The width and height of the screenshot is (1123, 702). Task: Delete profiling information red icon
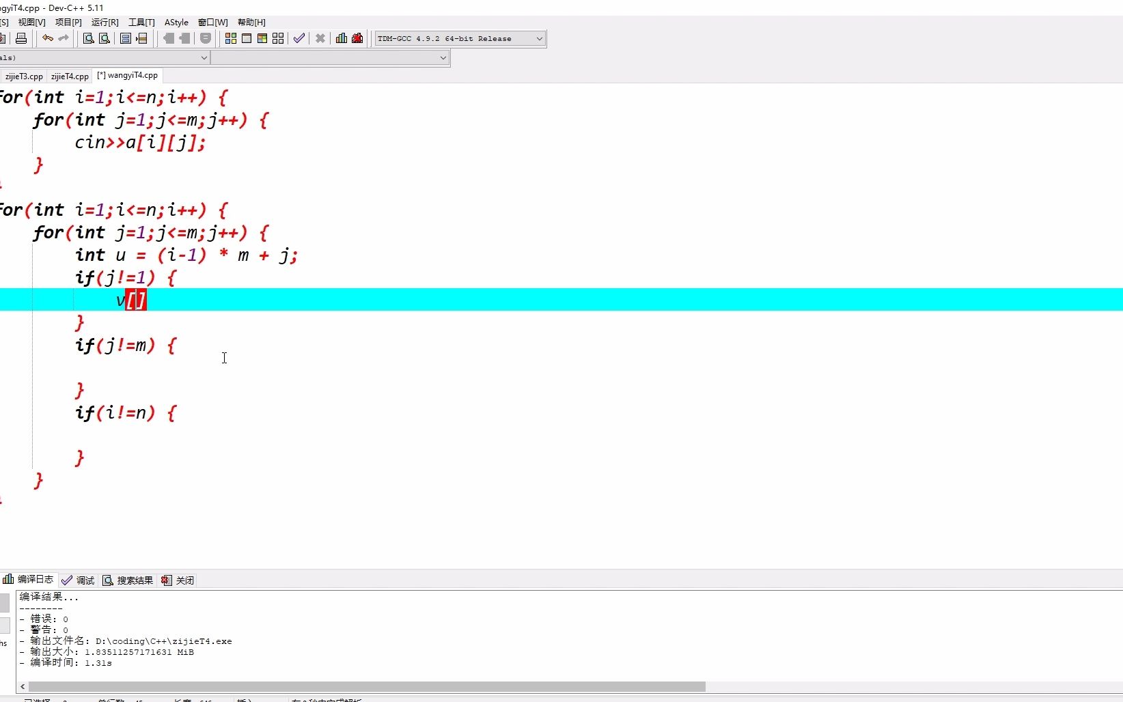[357, 38]
